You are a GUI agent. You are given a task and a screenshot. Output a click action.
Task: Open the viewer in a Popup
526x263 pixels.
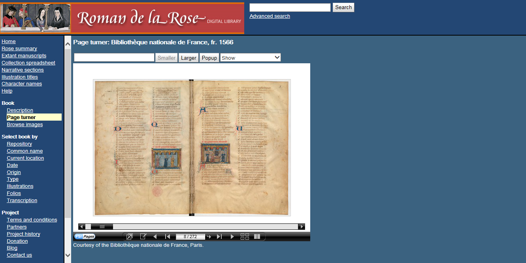[x=209, y=58]
